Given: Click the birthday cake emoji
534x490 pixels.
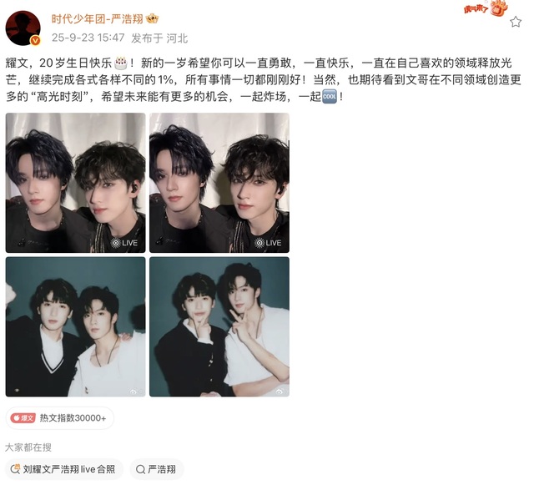Looking at the screenshot, I should pos(120,63).
